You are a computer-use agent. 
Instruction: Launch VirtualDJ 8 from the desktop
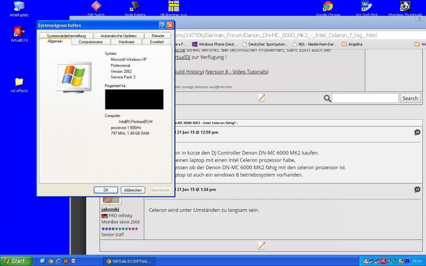tap(19, 32)
